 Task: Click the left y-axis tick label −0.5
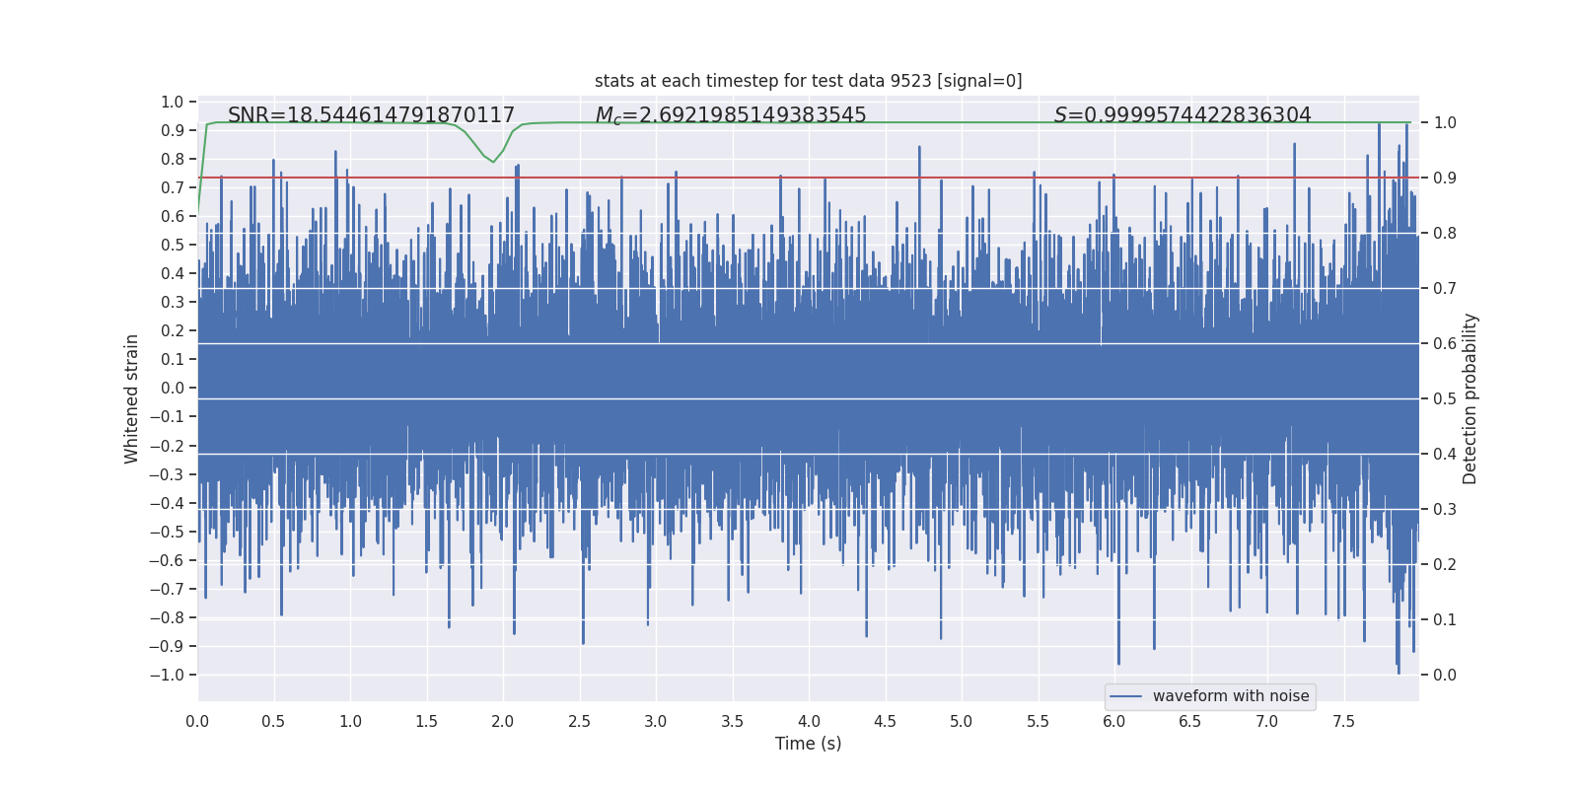167,532
